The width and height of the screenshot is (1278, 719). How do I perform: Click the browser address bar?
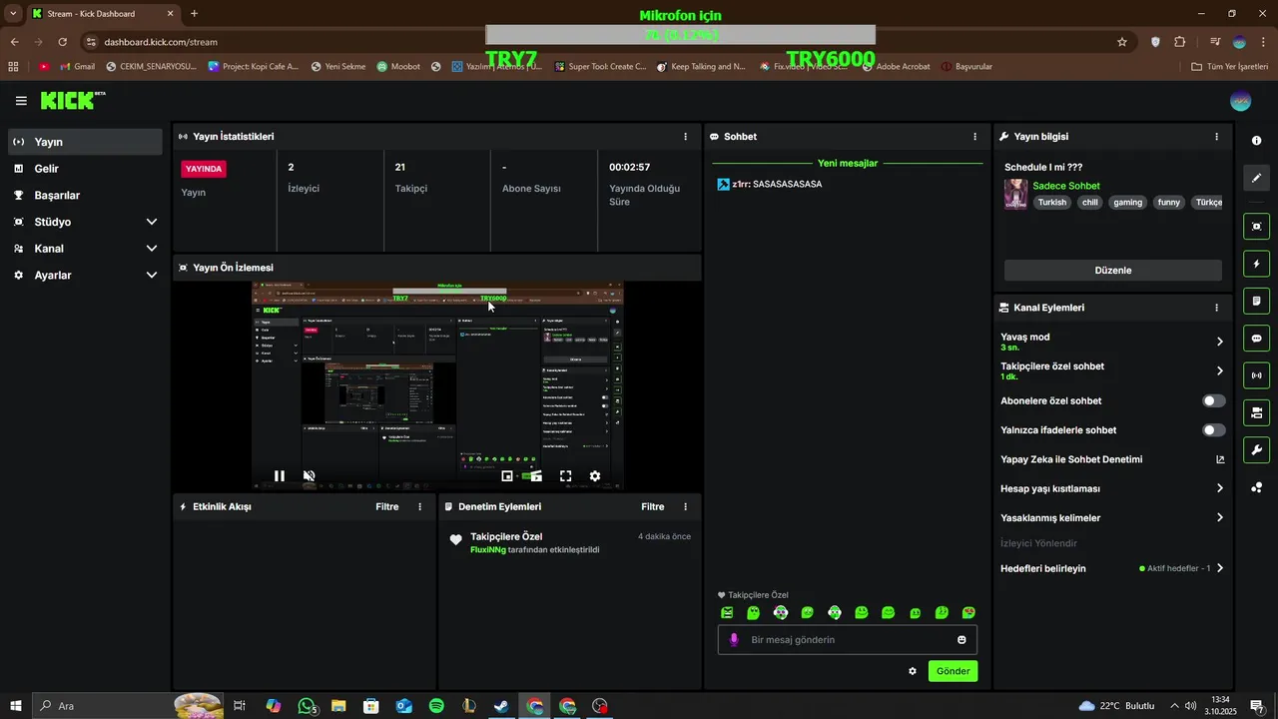(x=599, y=42)
